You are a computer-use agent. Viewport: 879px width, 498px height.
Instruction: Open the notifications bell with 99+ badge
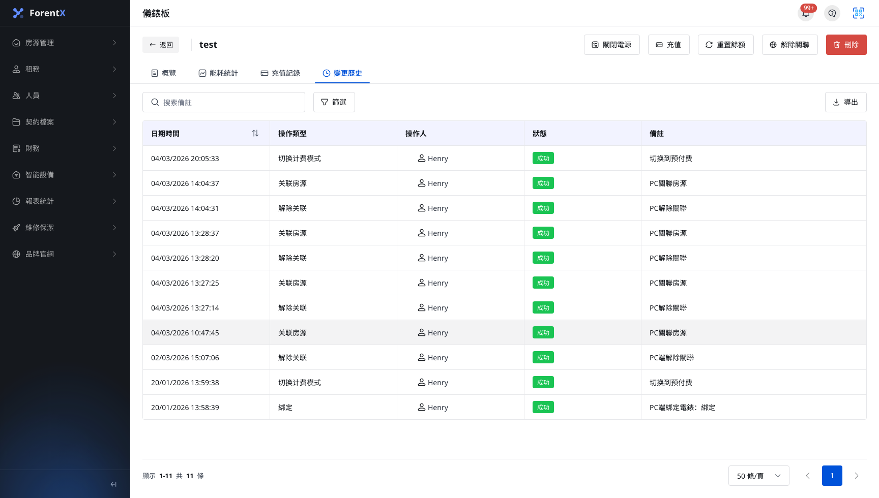[806, 13]
